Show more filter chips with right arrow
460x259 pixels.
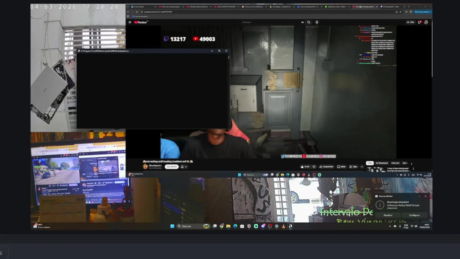coord(411,163)
